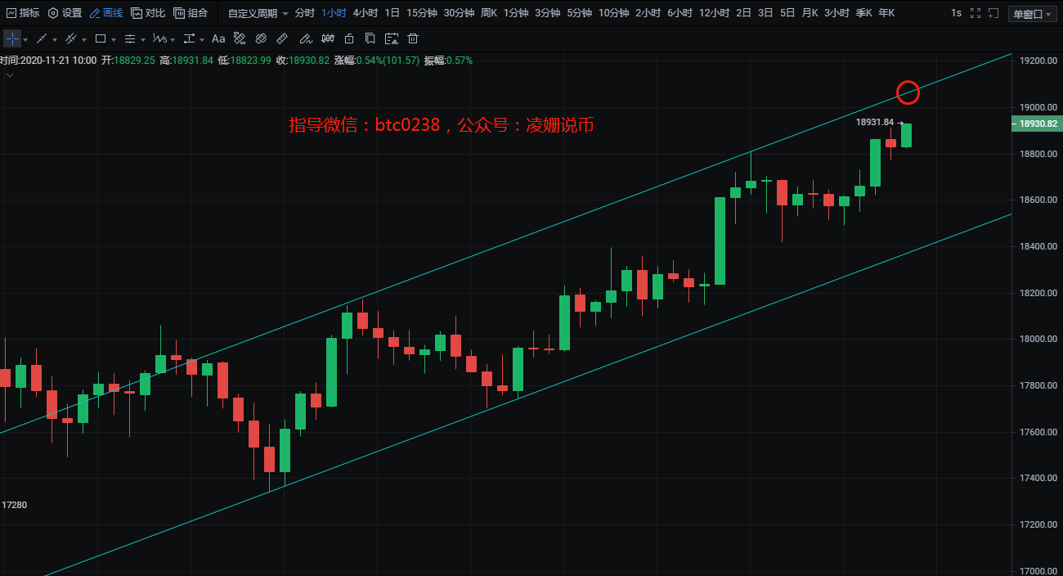Click the 18930.82 current price label
Image resolution: width=1063 pixels, height=576 pixels.
1038,124
